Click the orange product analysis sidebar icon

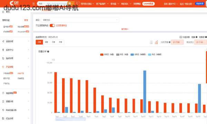coord(3,67)
